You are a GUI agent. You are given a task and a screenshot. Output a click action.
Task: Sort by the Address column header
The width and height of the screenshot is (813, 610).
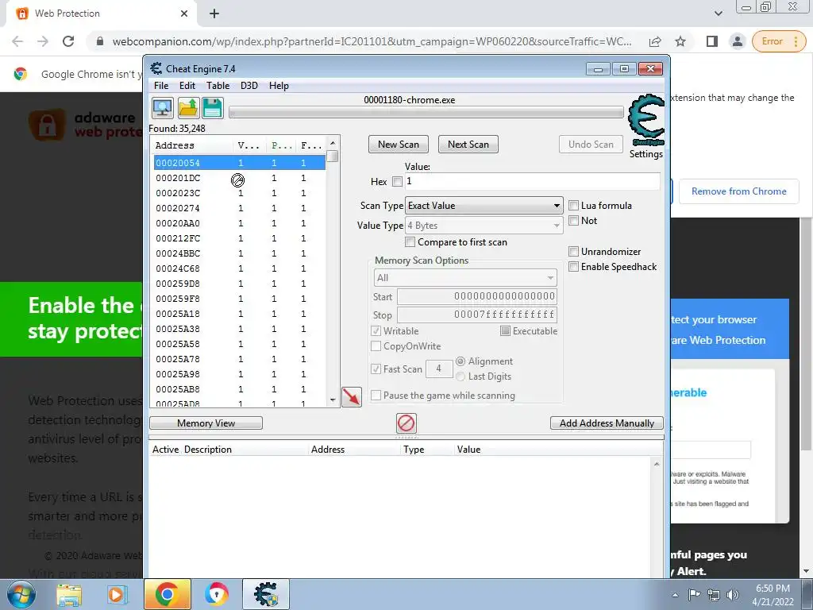click(194, 145)
